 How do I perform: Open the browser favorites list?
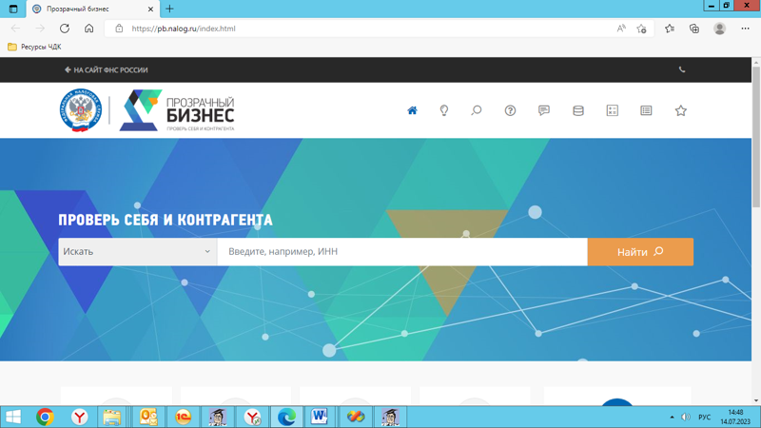[670, 29]
